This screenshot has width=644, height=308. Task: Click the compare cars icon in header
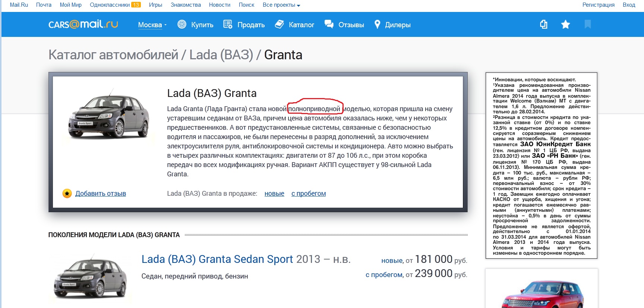click(x=544, y=24)
